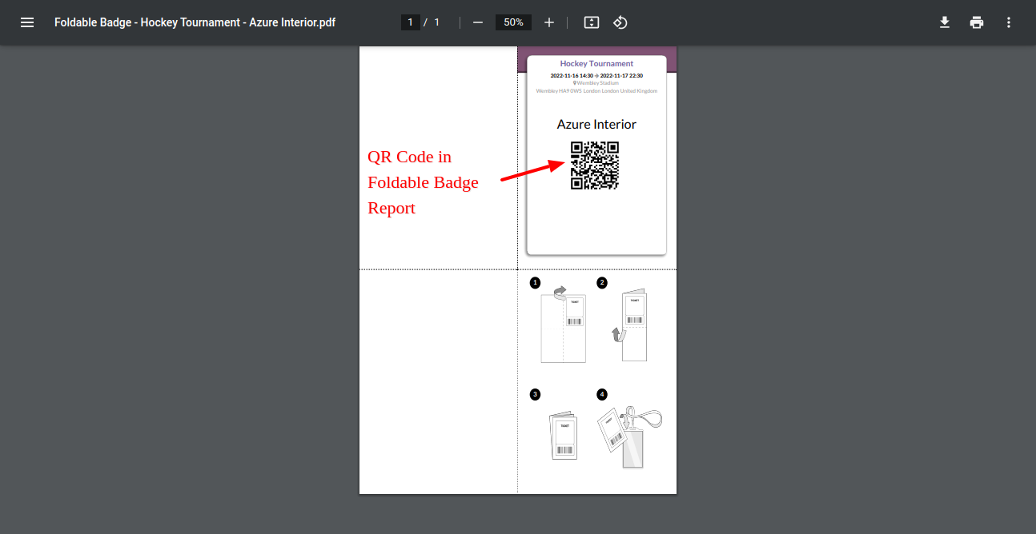Download the PDF file
The width and height of the screenshot is (1036, 534).
945,22
